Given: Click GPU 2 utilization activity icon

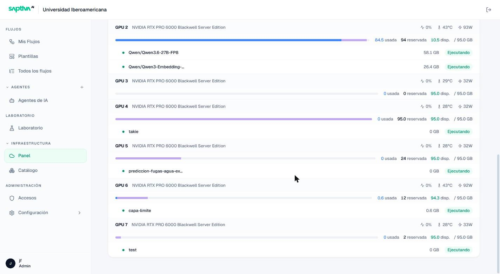Looking at the screenshot, I should coord(422,27).
